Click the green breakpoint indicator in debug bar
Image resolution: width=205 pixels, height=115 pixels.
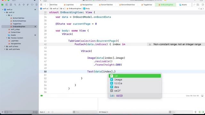pyautogui.click(x=42, y=96)
